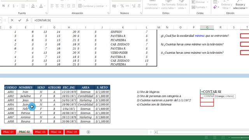Select cell S/ 2,500.00
The height and width of the screenshot is (140, 249).
pyautogui.click(x=102, y=92)
